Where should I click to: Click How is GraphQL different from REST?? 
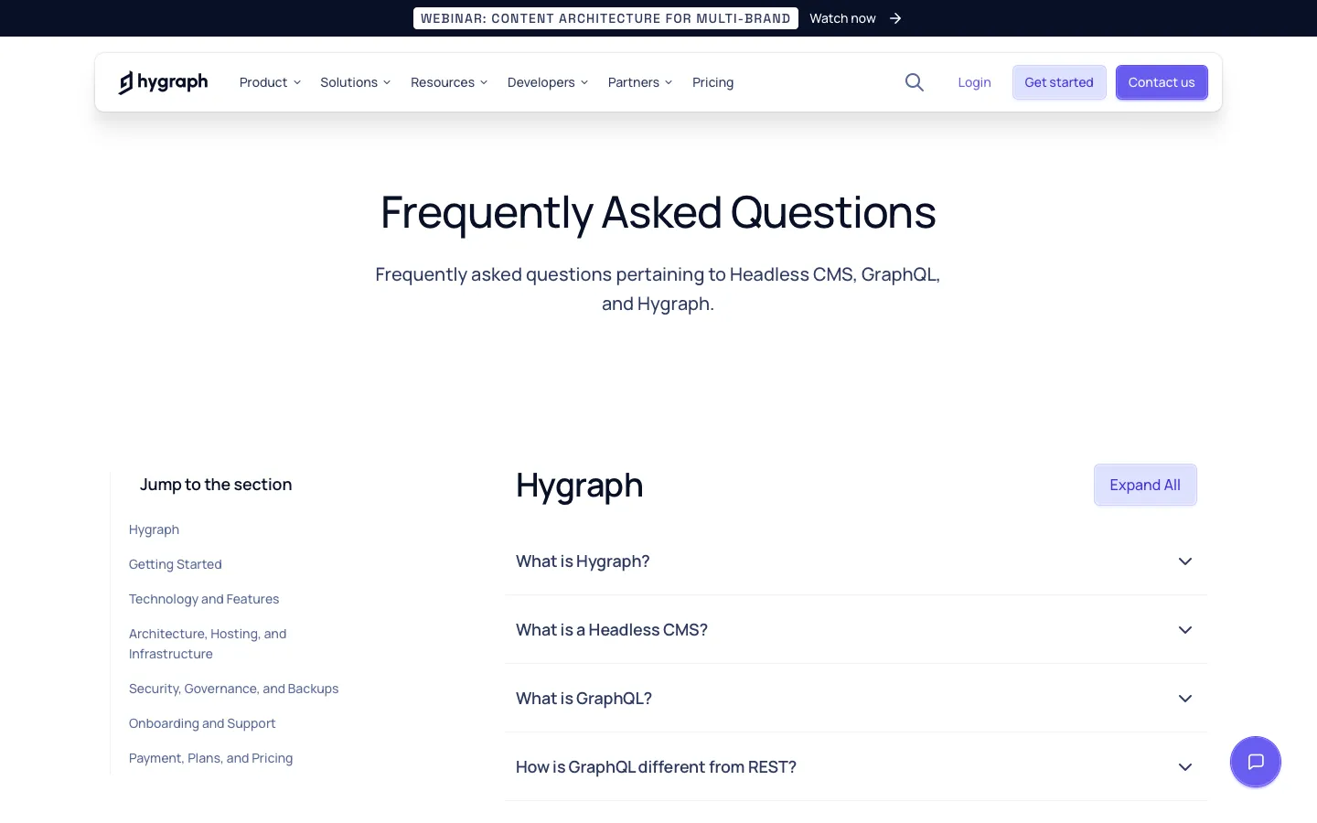pos(656,767)
